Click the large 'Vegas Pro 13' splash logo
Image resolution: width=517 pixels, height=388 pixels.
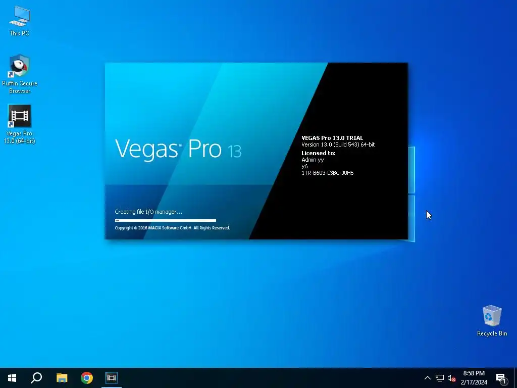click(x=178, y=150)
